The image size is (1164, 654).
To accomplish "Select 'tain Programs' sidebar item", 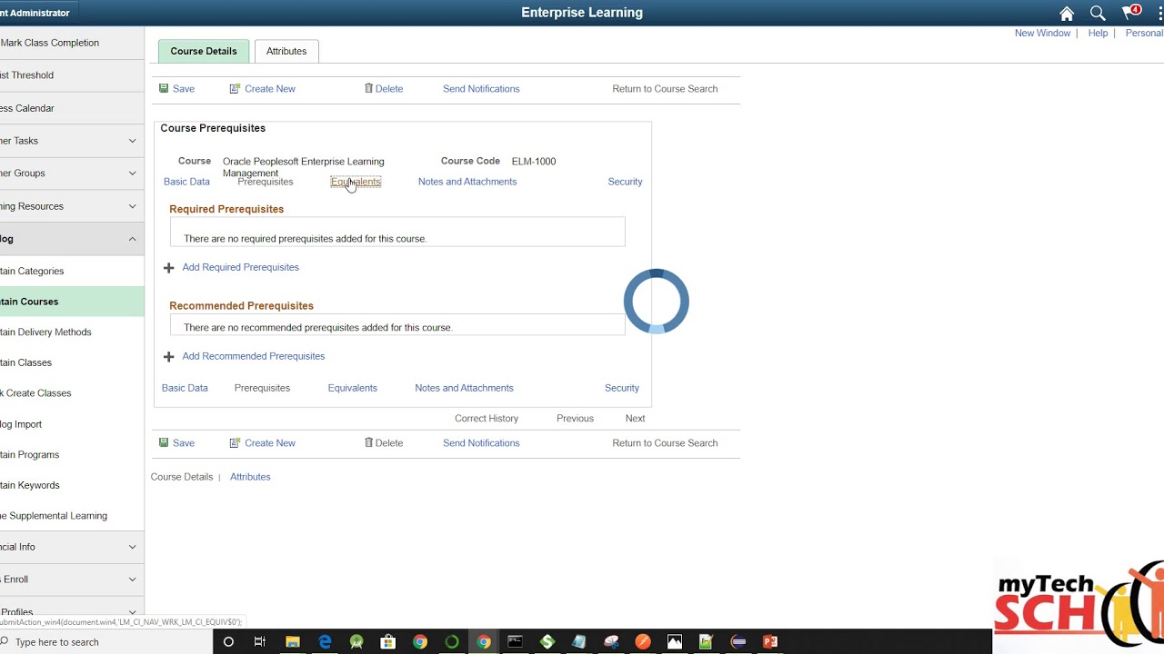I will (x=72, y=455).
